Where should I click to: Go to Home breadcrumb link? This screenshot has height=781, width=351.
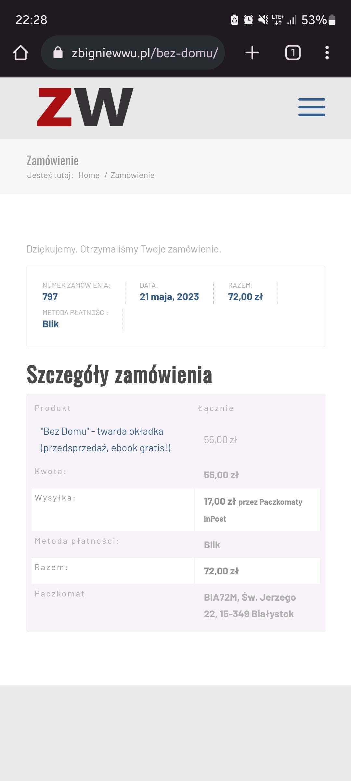click(89, 175)
